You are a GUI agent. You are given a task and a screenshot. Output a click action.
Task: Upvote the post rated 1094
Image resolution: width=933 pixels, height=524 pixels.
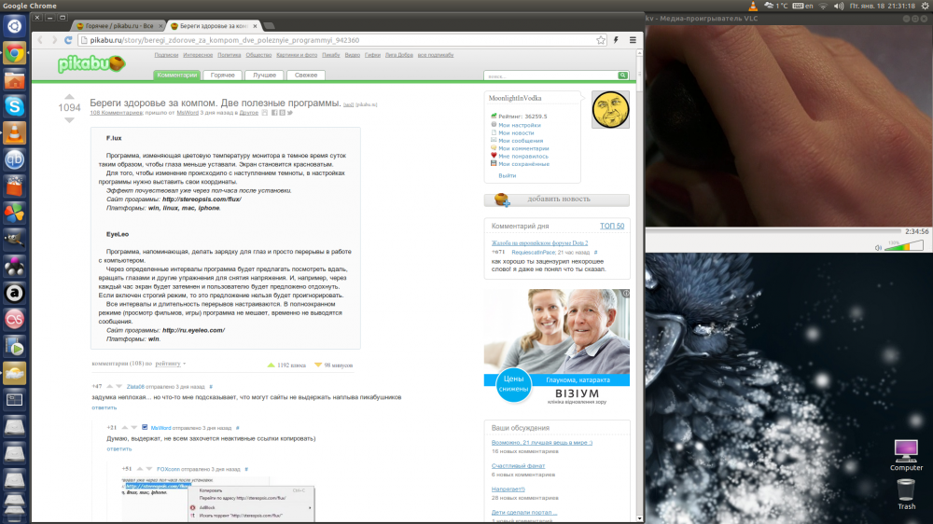69,96
